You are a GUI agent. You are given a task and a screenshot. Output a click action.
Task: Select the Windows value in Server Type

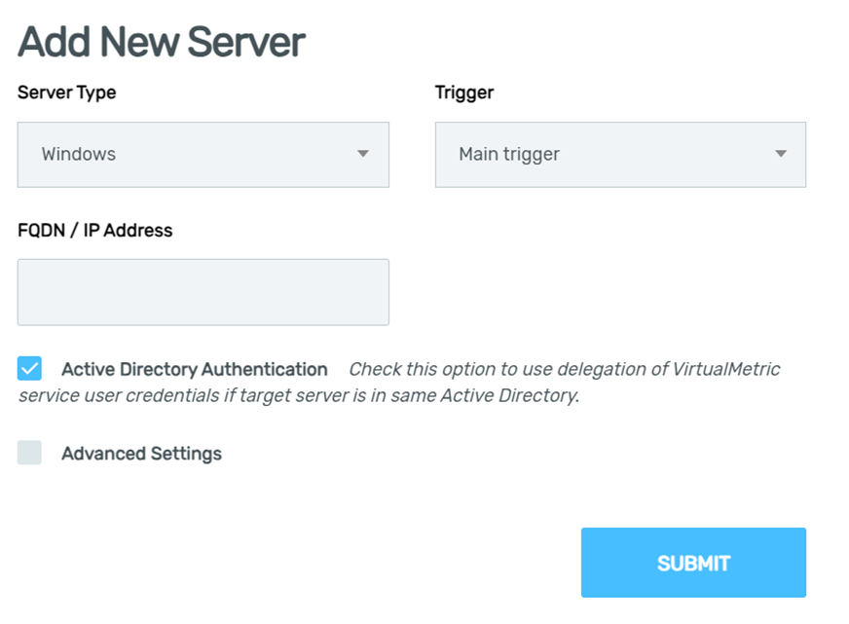[79, 154]
